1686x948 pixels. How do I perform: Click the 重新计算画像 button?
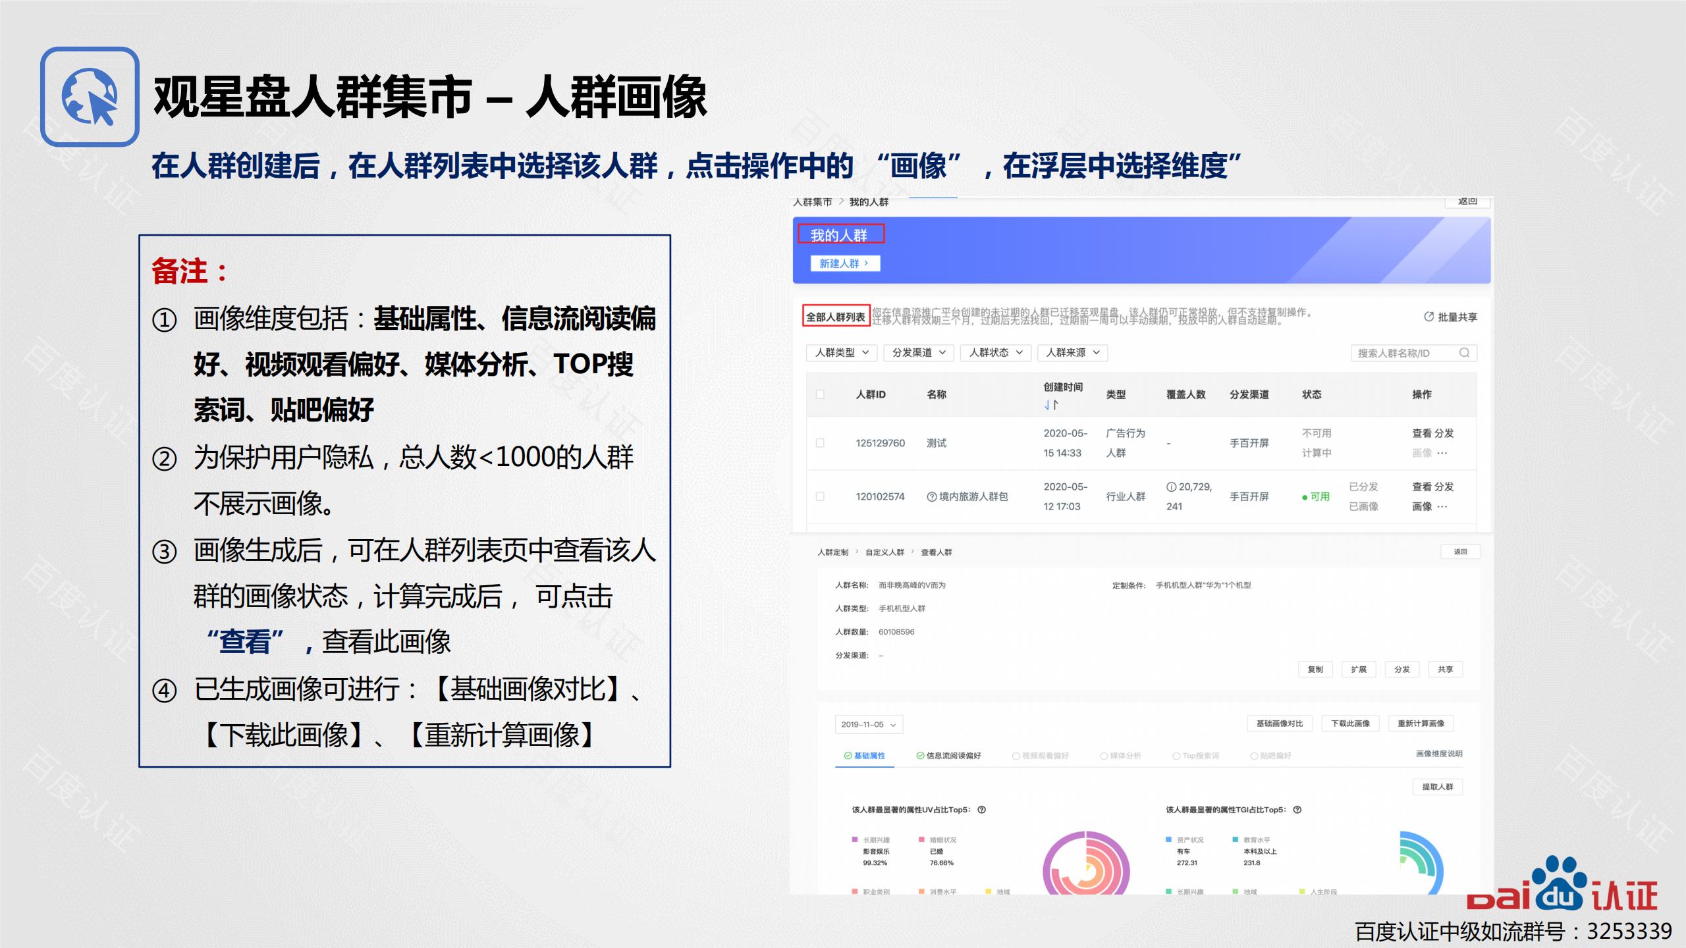click(x=1421, y=724)
